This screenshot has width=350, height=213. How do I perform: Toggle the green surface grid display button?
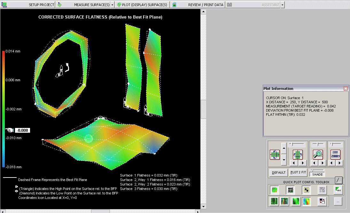pos(274,190)
